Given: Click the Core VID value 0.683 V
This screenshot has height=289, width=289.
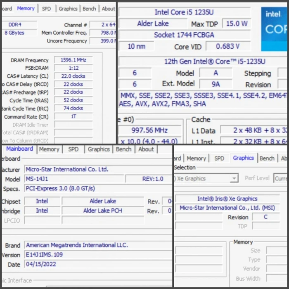Looking at the screenshot, I should coord(228,46).
